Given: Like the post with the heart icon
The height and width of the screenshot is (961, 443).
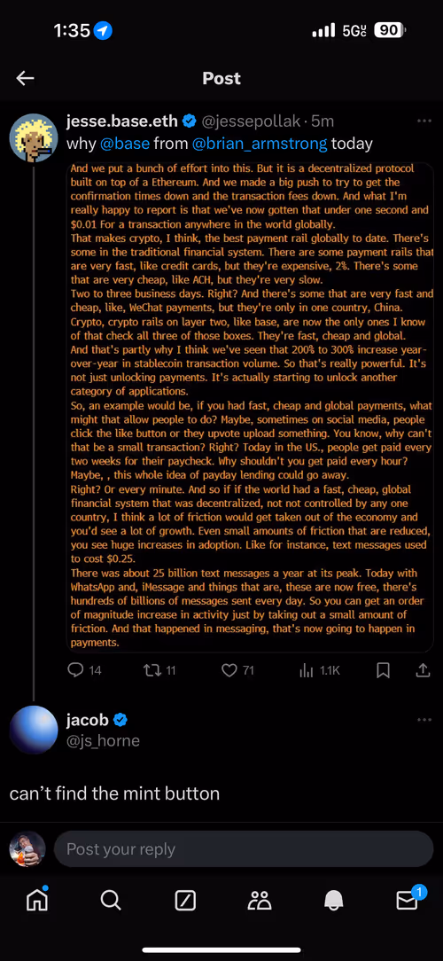Looking at the screenshot, I should pyautogui.click(x=229, y=670).
